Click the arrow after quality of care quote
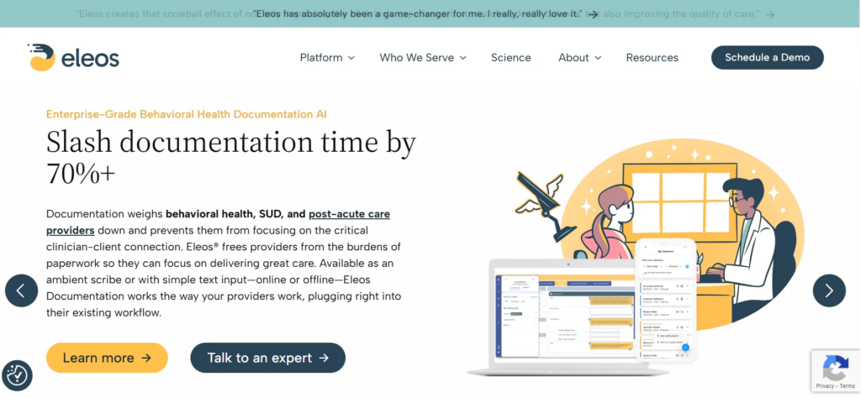 (x=770, y=14)
